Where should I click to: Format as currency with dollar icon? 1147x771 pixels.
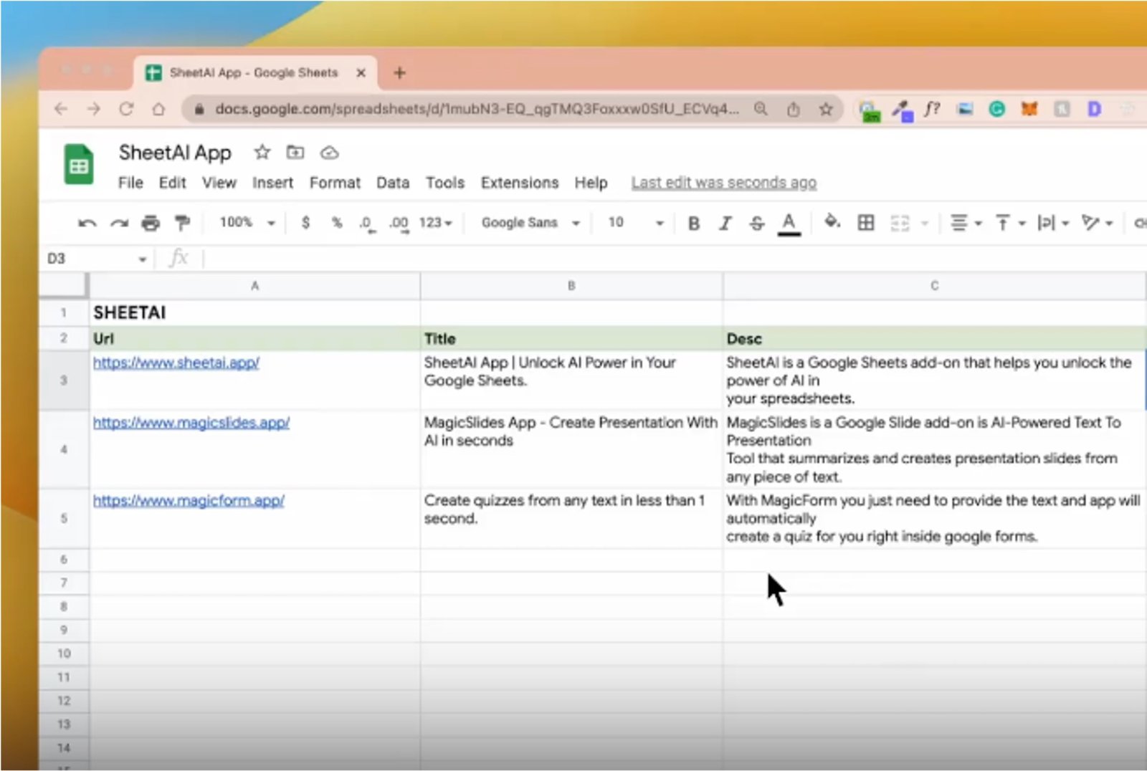[x=305, y=223]
